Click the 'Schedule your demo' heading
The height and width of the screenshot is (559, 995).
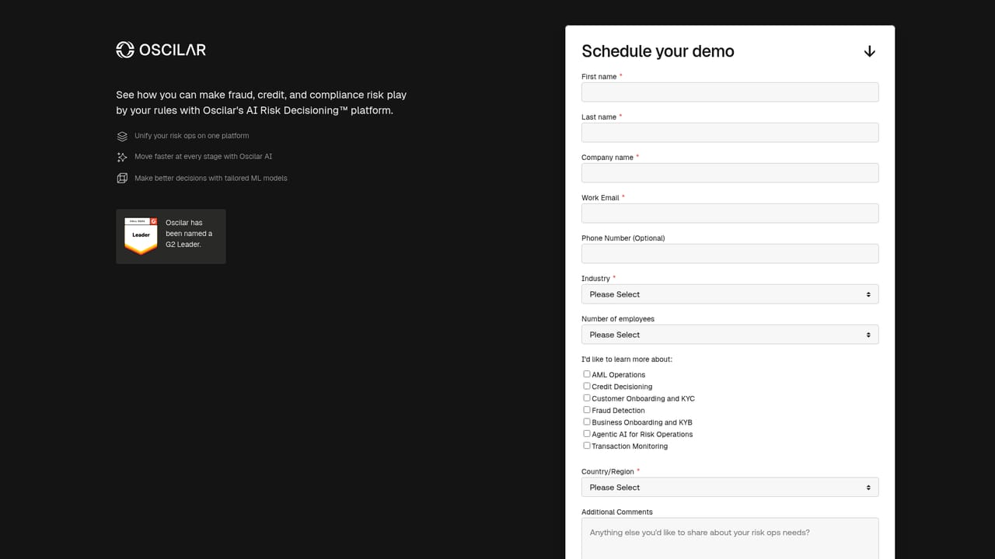(x=658, y=51)
